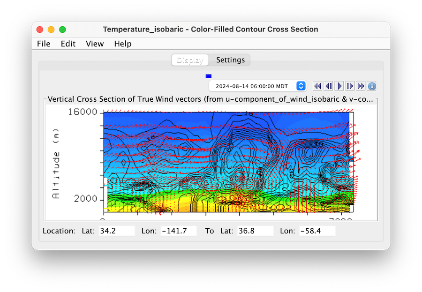The width and height of the screenshot is (422, 292).
Task: Open the File menu
Action: coord(44,44)
